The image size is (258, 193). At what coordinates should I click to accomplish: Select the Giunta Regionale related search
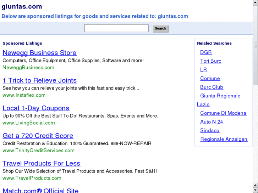(x=220, y=96)
